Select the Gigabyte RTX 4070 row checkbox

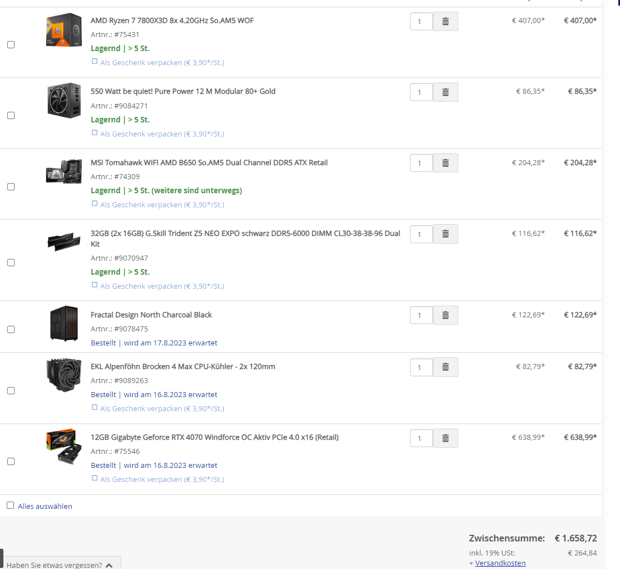(11, 462)
